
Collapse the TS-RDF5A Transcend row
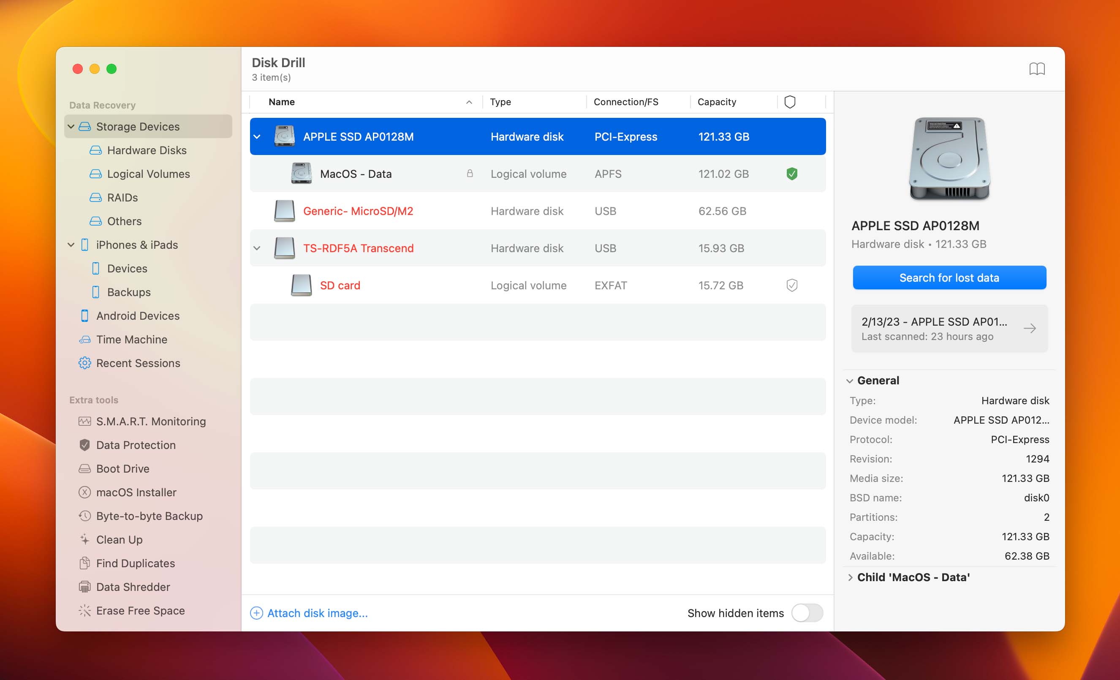click(257, 248)
